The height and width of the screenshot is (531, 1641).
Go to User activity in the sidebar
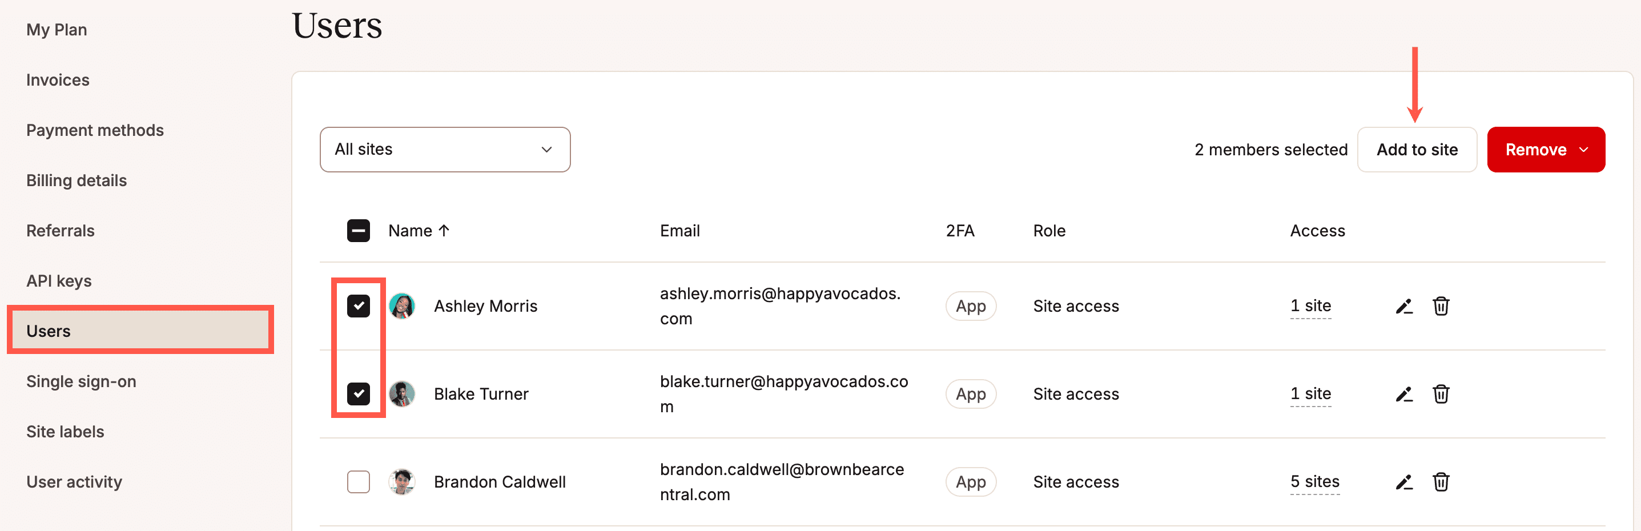pos(74,482)
